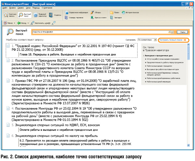This screenshot has height=161, width=195.
Task: Open the Кодексы section
Action: [x=55, y=15]
